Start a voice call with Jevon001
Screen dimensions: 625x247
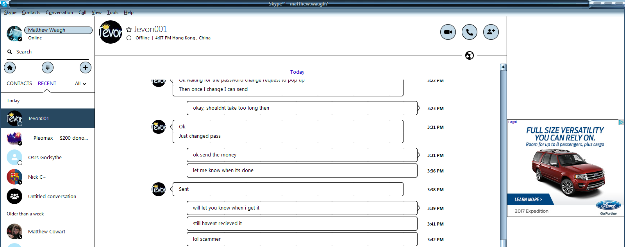click(x=470, y=32)
